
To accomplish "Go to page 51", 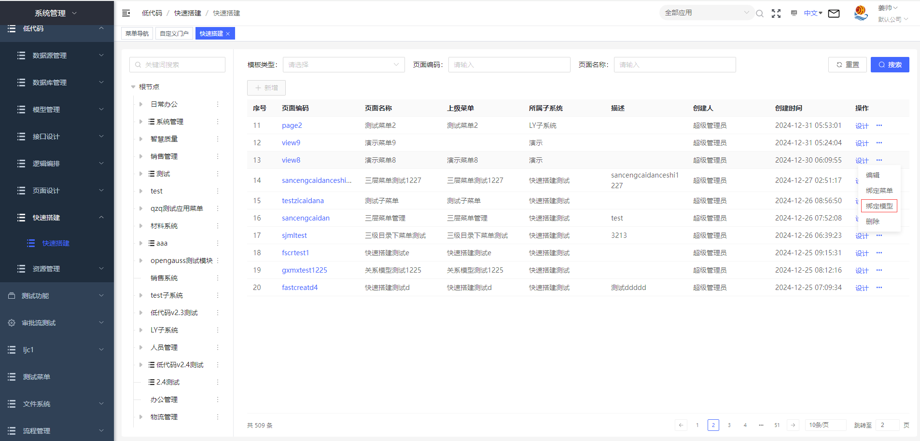I will point(777,425).
